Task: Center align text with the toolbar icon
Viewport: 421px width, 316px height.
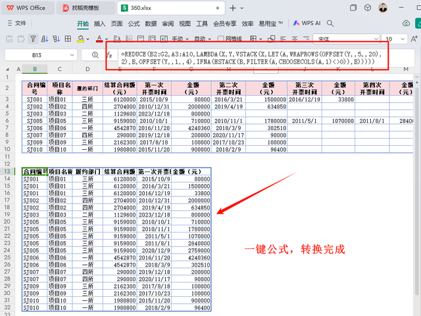Action: point(295,39)
